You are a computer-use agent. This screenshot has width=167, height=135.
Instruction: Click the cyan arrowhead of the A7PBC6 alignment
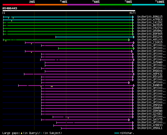point(133,20)
